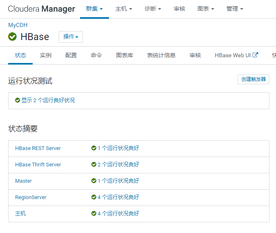Click the Cloudera Manager logo
This screenshot has height=233, width=276.
42,9
